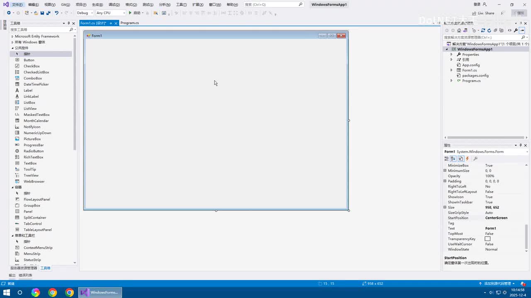The height and width of the screenshot is (298, 531).
Task: Open the 文件(F) menu
Action: (x=17, y=5)
